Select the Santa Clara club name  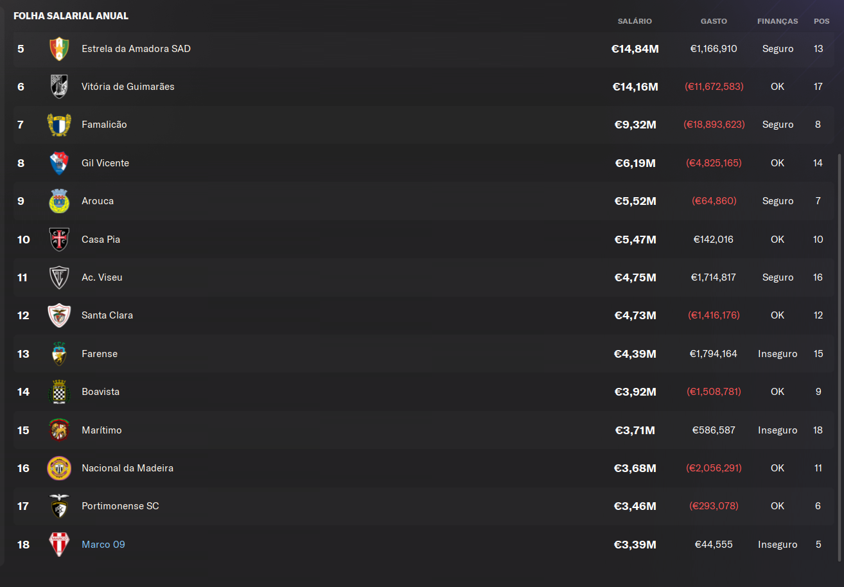coord(107,315)
